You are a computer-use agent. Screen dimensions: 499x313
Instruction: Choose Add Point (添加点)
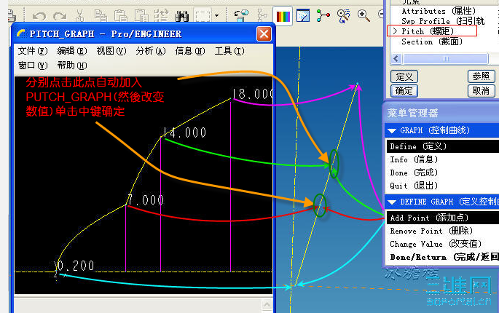click(x=442, y=218)
